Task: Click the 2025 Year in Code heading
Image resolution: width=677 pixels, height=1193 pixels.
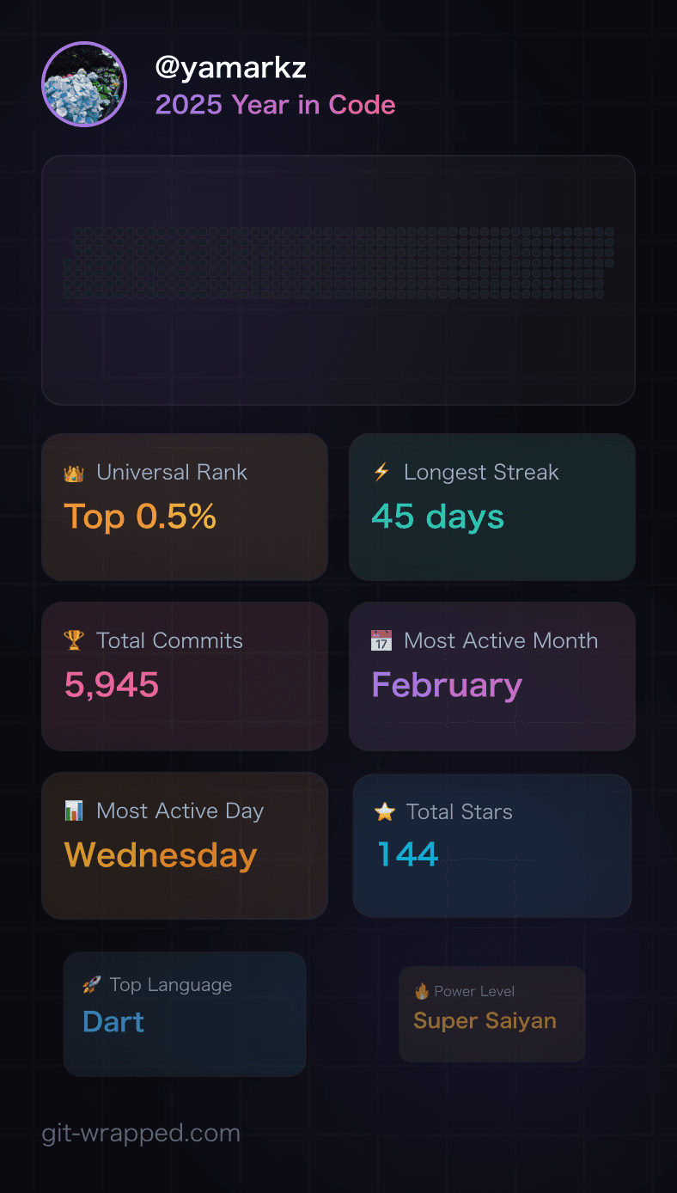Action: coord(275,105)
